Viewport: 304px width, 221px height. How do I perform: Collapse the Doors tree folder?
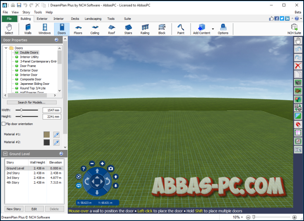click(6, 48)
